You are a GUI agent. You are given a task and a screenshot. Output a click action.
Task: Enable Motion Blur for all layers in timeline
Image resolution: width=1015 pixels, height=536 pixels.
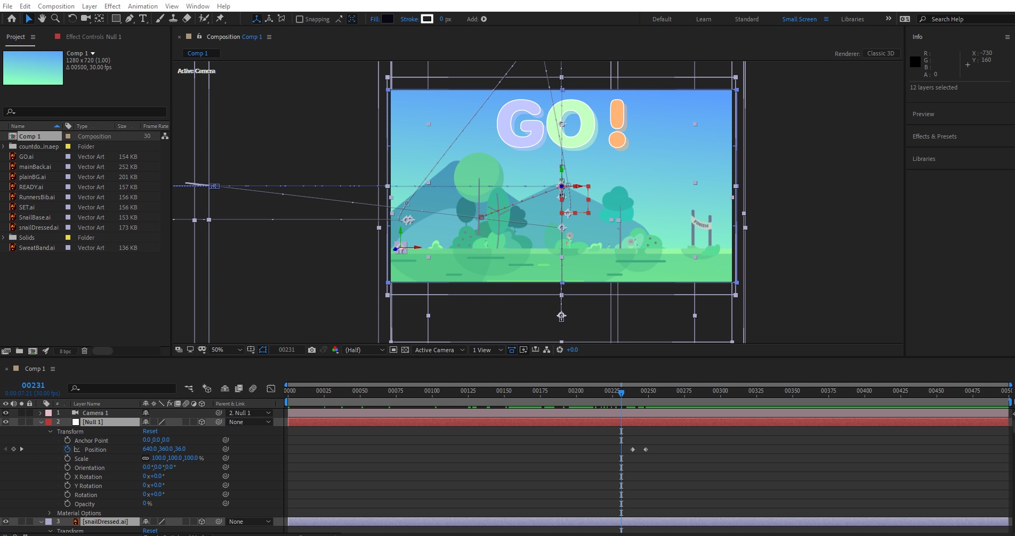pyautogui.click(x=253, y=388)
